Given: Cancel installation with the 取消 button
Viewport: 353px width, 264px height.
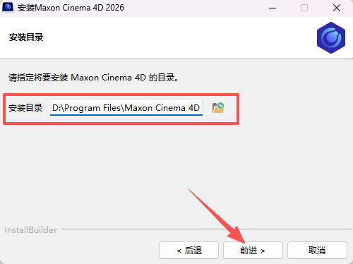Looking at the screenshot, I should click(x=317, y=251).
